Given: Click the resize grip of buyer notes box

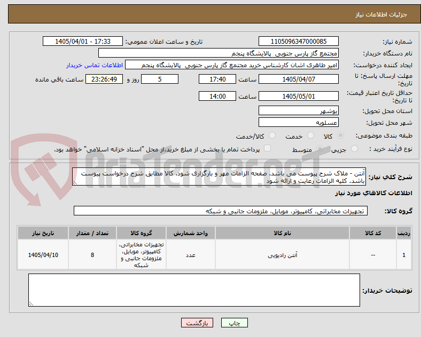Looking at the screenshot, I should click(31, 304).
